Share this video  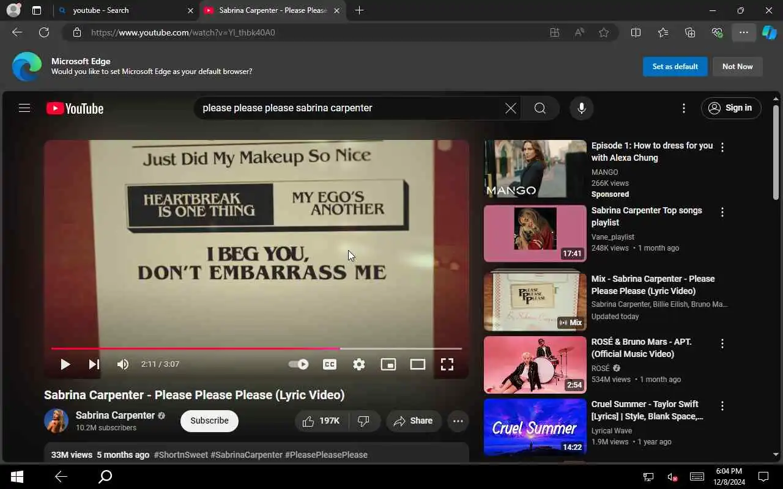pyautogui.click(x=414, y=421)
